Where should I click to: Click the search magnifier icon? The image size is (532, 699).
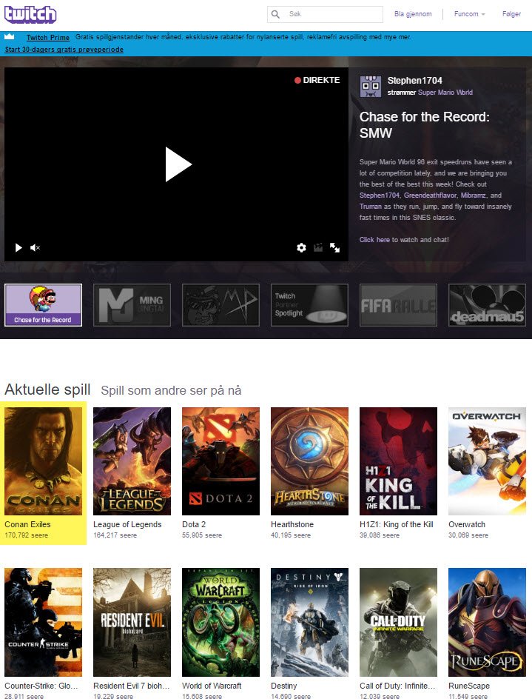(x=276, y=14)
